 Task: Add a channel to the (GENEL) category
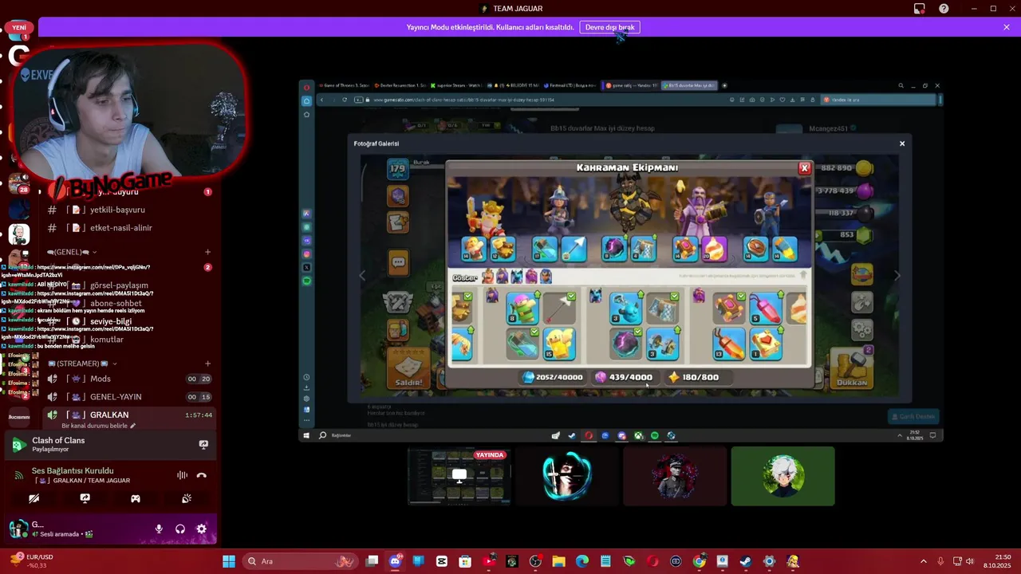207,252
